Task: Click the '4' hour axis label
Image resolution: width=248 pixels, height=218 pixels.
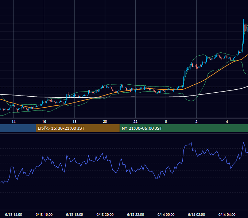Action: (x=227, y=122)
